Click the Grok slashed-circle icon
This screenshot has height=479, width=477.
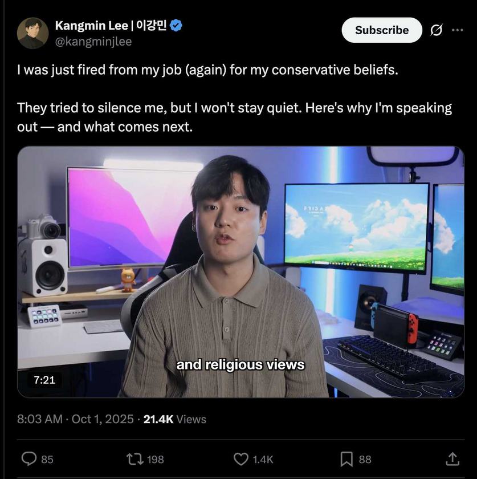click(x=437, y=30)
